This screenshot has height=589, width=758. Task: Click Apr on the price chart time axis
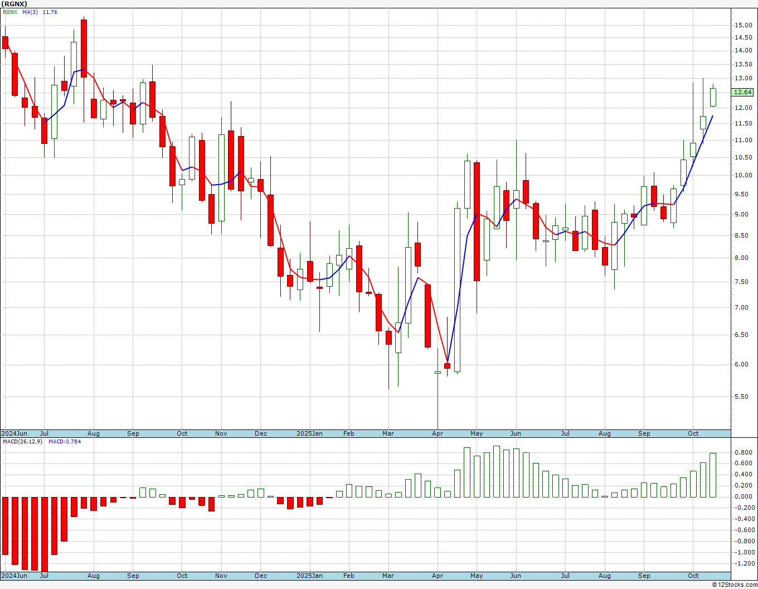[x=438, y=433]
